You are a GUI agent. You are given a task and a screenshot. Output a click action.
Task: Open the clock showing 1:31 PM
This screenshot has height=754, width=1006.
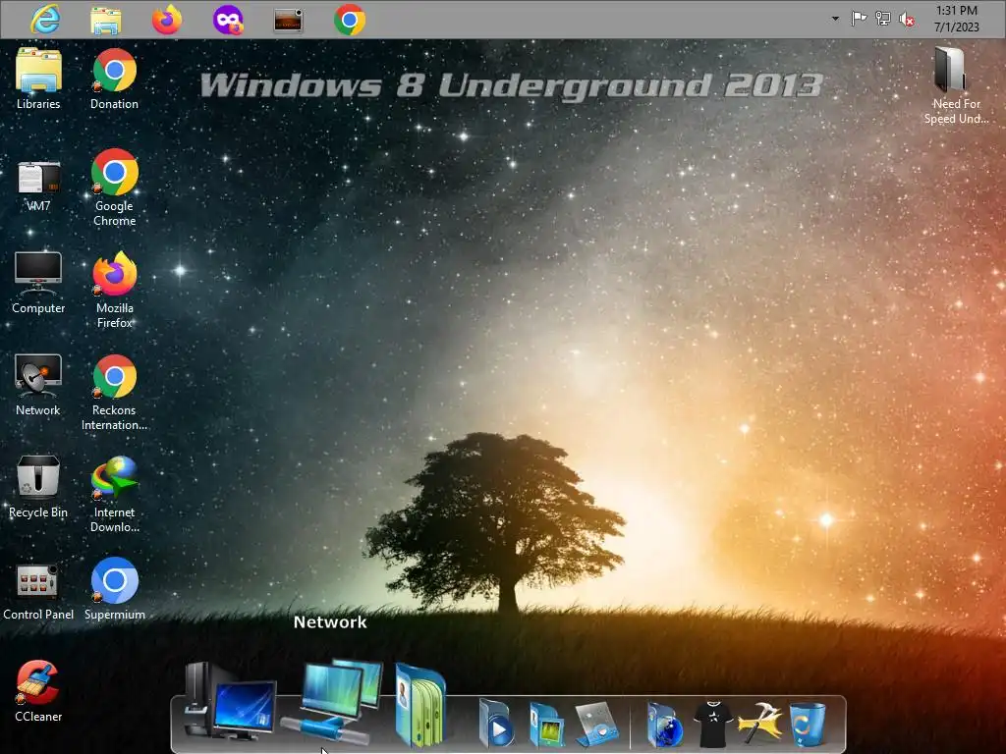click(957, 10)
